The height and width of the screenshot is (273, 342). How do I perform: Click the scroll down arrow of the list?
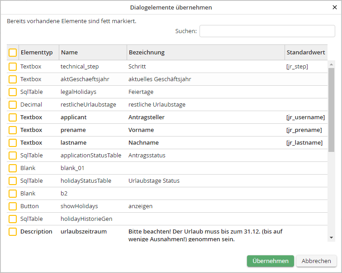(331, 238)
